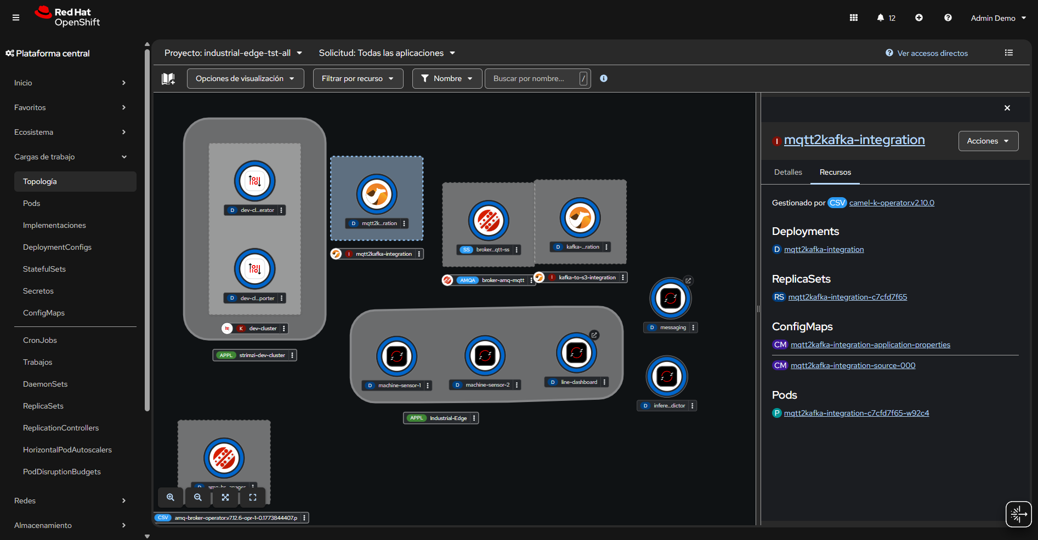
Task: Switch to the Recursos tab
Action: click(835, 172)
